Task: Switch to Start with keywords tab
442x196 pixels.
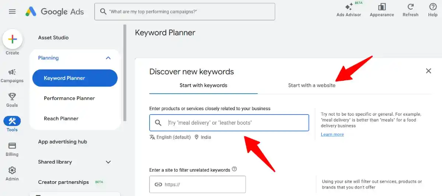Action: point(203,85)
